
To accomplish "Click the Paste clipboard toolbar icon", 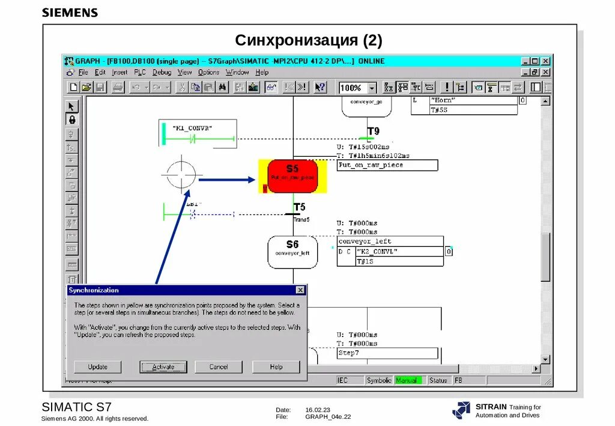I will [x=208, y=87].
